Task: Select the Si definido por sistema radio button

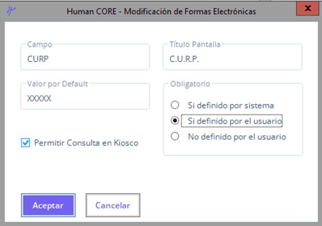Action: click(x=175, y=105)
